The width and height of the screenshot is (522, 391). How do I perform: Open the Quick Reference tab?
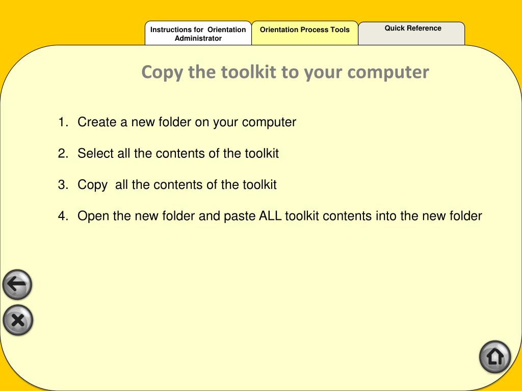point(411,33)
